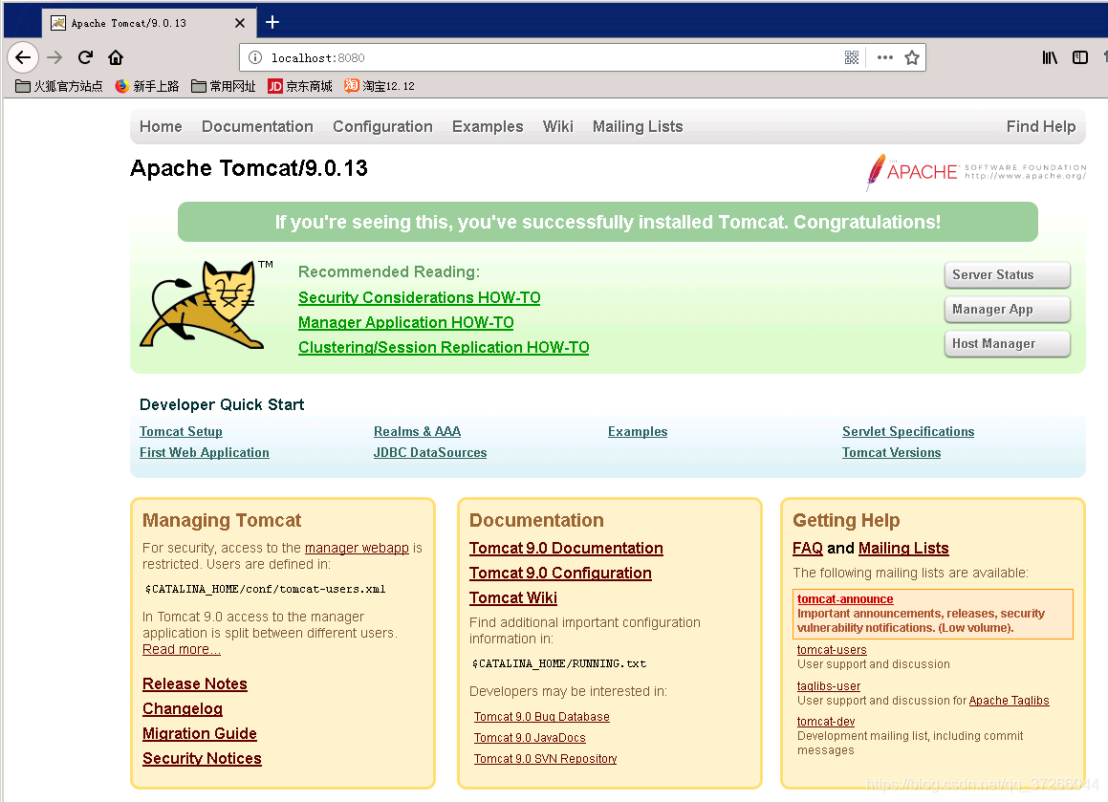Viewport: 1108px width, 802px height.
Task: Click the browser forward arrow
Action: coord(54,57)
